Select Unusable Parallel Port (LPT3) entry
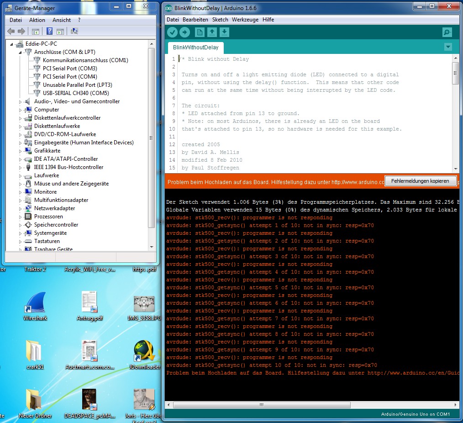This screenshot has height=423, width=463. [77, 85]
